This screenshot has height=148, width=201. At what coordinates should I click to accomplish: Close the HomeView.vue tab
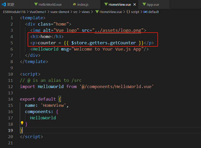click(x=135, y=4)
